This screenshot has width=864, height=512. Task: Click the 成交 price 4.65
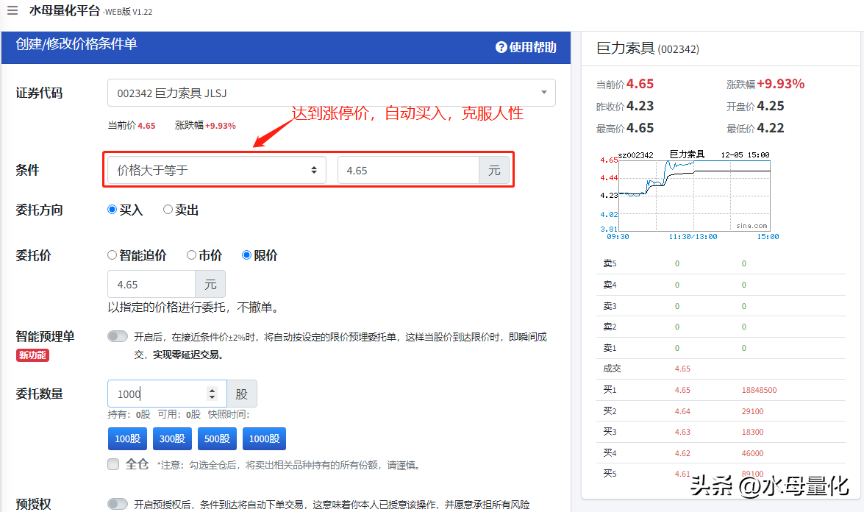(682, 369)
